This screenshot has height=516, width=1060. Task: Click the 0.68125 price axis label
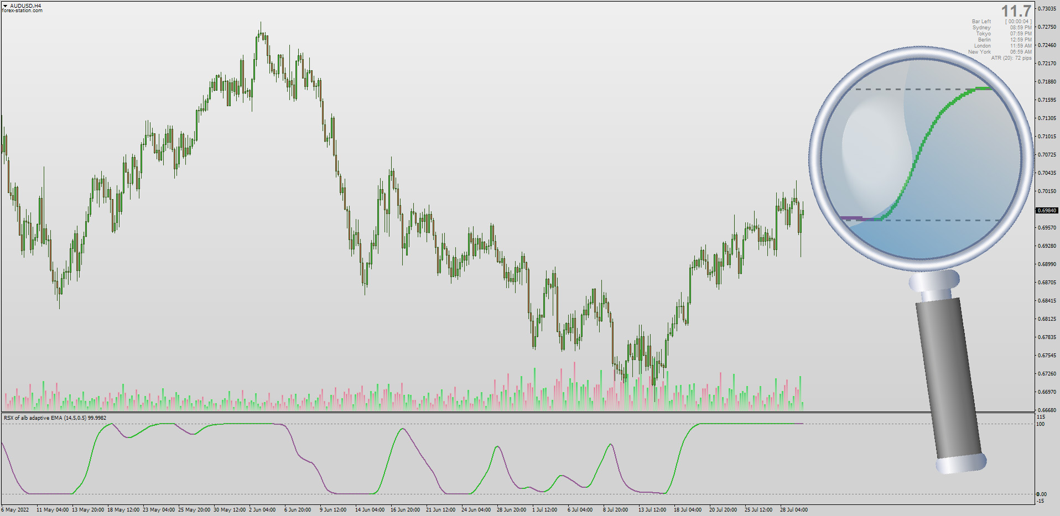(1047, 319)
